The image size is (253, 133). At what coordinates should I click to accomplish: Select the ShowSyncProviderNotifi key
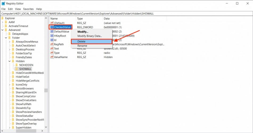point(30,120)
